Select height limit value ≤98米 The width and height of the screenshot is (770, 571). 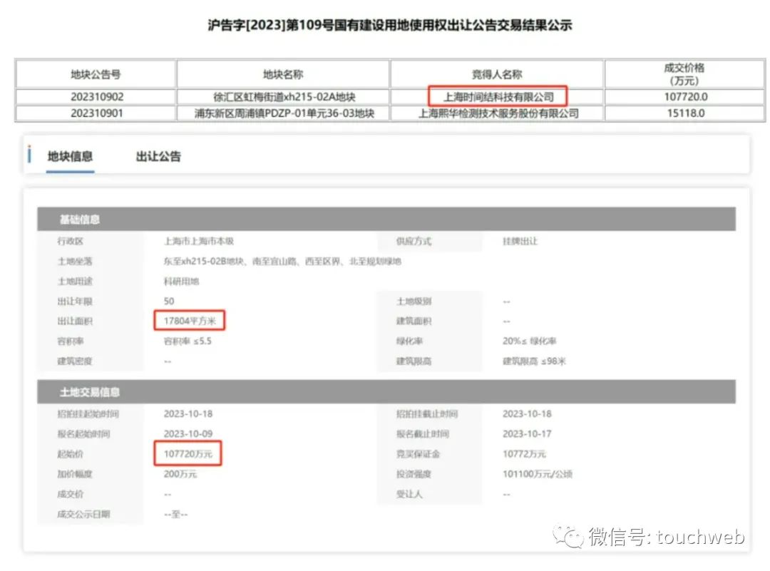[534, 361]
